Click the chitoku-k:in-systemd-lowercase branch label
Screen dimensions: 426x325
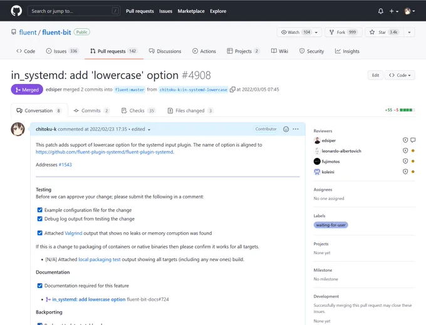click(193, 90)
